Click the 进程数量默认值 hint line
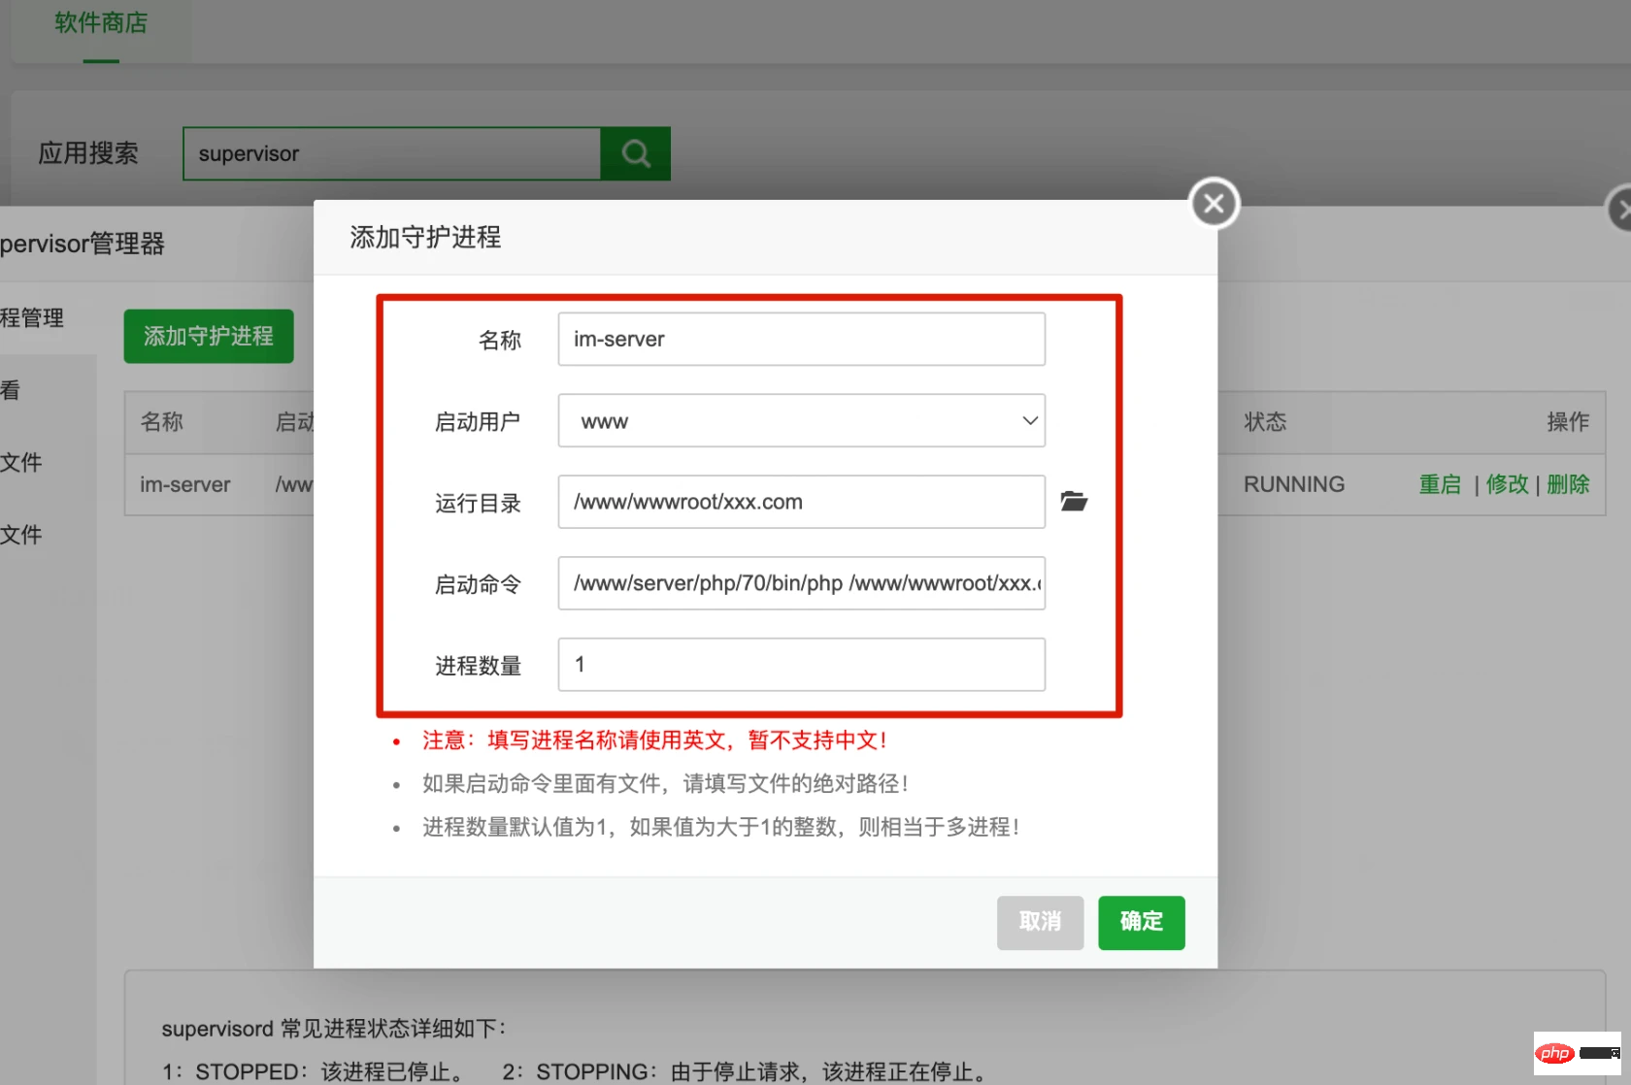Viewport: 1631px width, 1085px height. click(721, 827)
